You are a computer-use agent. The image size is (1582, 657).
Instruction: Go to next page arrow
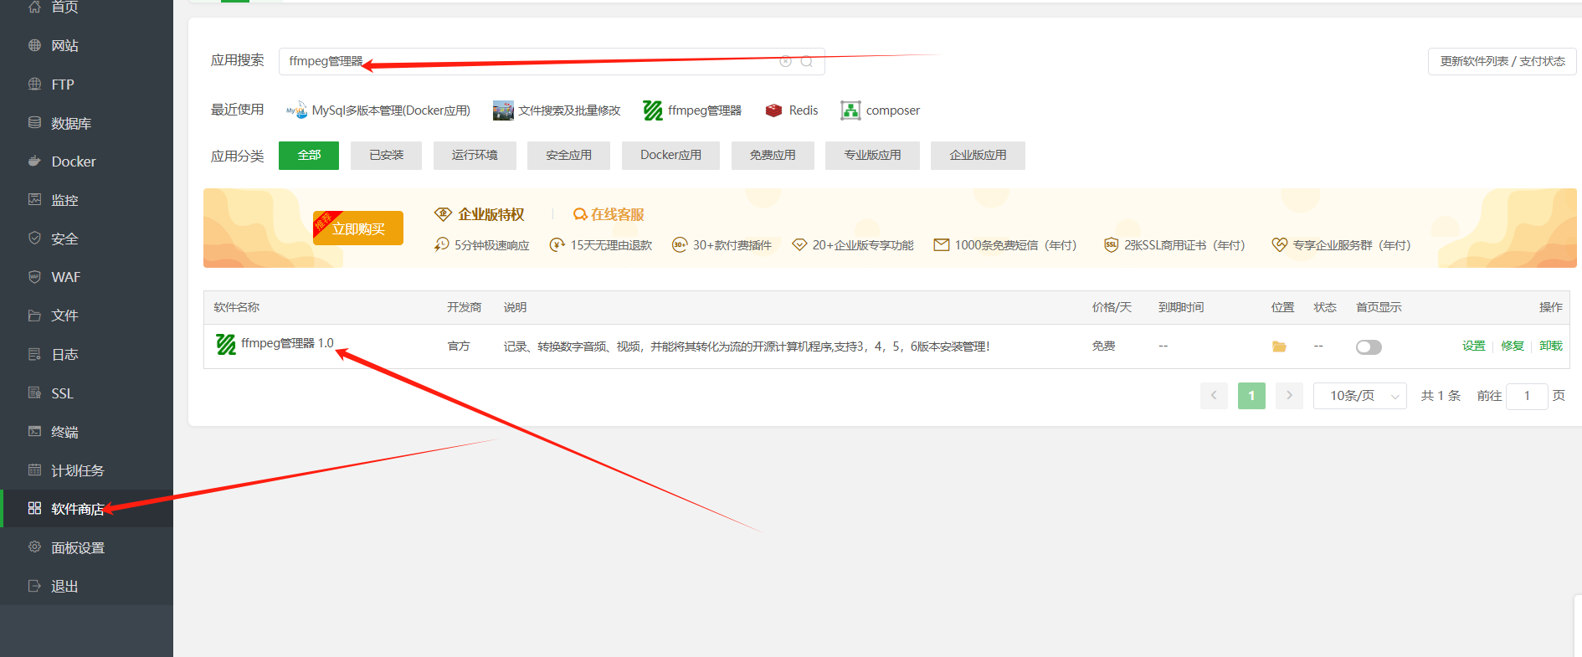(1289, 396)
